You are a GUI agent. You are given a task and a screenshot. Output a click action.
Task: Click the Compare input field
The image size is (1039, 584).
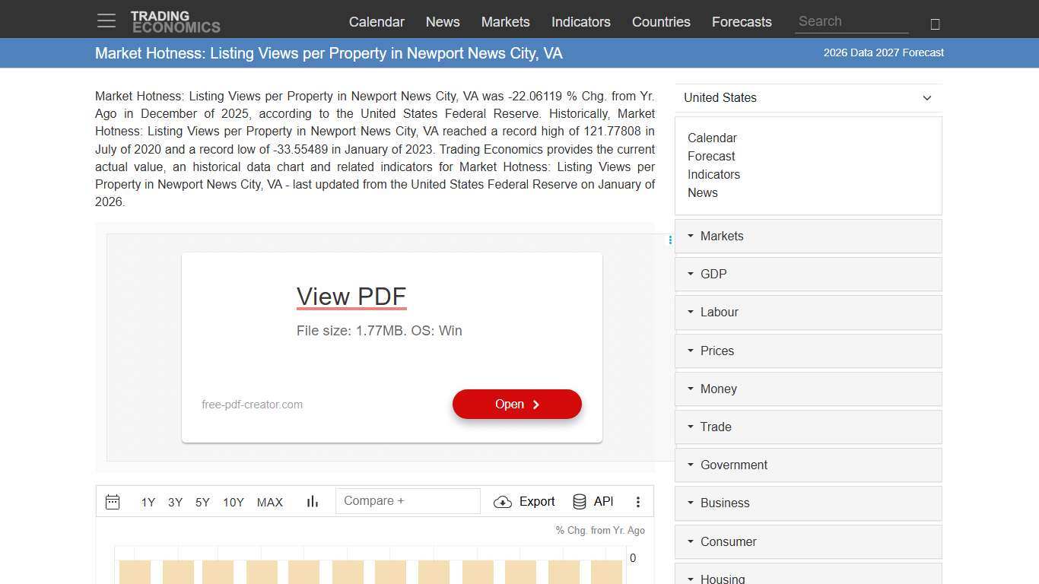click(408, 501)
